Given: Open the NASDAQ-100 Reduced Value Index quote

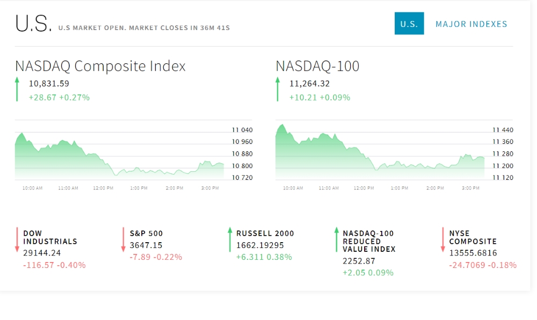Looking at the screenshot, I should [369, 241].
